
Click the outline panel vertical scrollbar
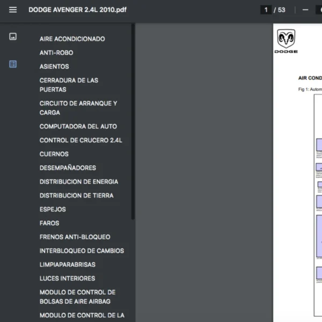(133, 121)
